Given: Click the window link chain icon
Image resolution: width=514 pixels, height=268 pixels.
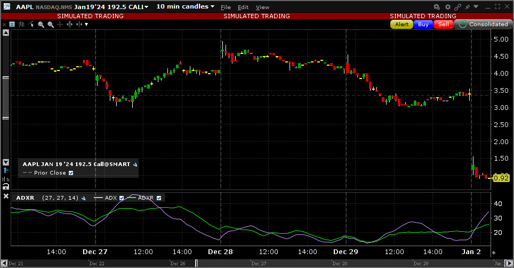Looking at the screenshot, I should (x=458, y=7).
